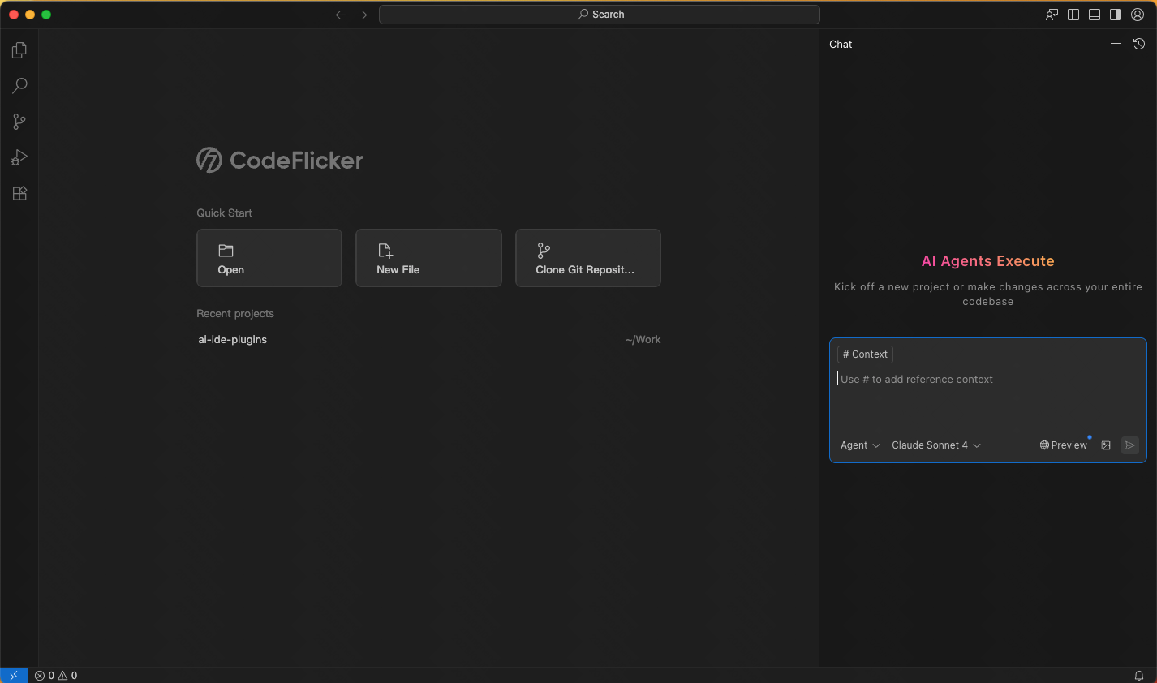Toggle the primary side bar
The height and width of the screenshot is (683, 1157).
[1073, 15]
